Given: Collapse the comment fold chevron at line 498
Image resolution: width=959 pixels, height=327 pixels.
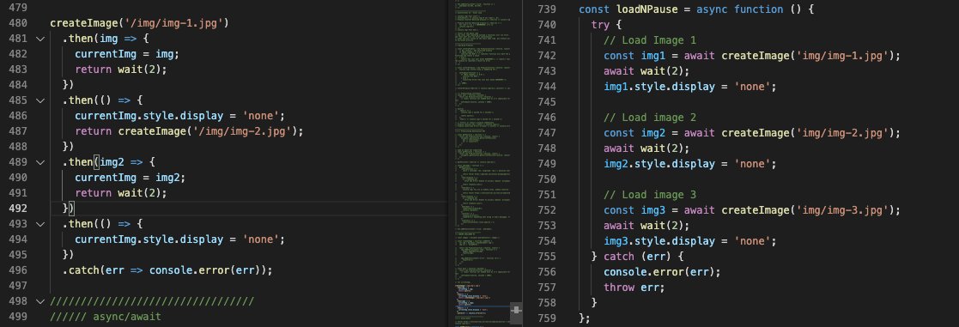Looking at the screenshot, I should click(40, 301).
